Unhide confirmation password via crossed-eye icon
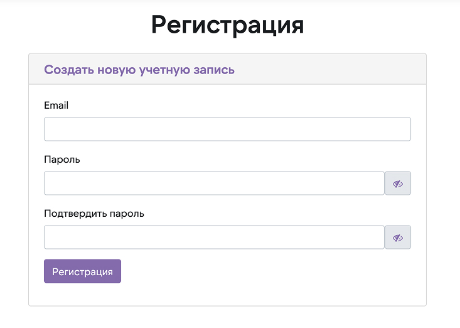Viewport: 460px width, 328px height. pyautogui.click(x=397, y=238)
